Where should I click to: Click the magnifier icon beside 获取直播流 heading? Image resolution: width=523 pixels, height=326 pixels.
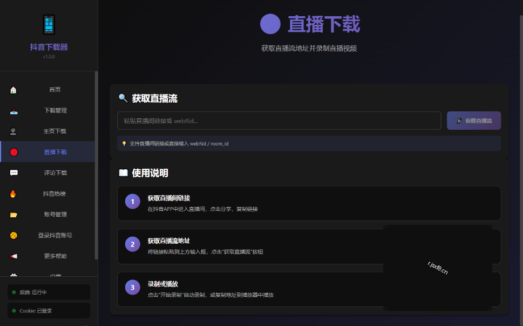[123, 98]
